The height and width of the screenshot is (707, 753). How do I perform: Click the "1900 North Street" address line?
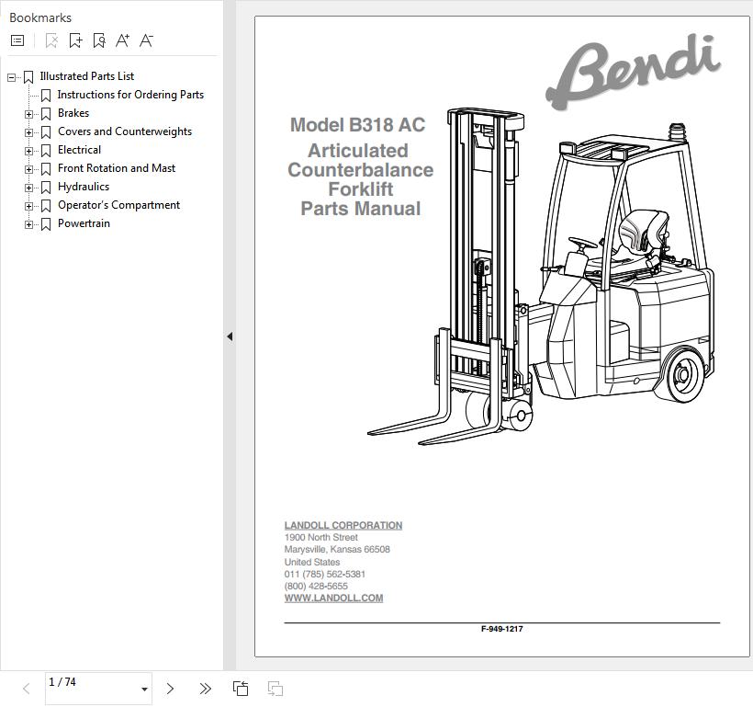pyautogui.click(x=321, y=537)
